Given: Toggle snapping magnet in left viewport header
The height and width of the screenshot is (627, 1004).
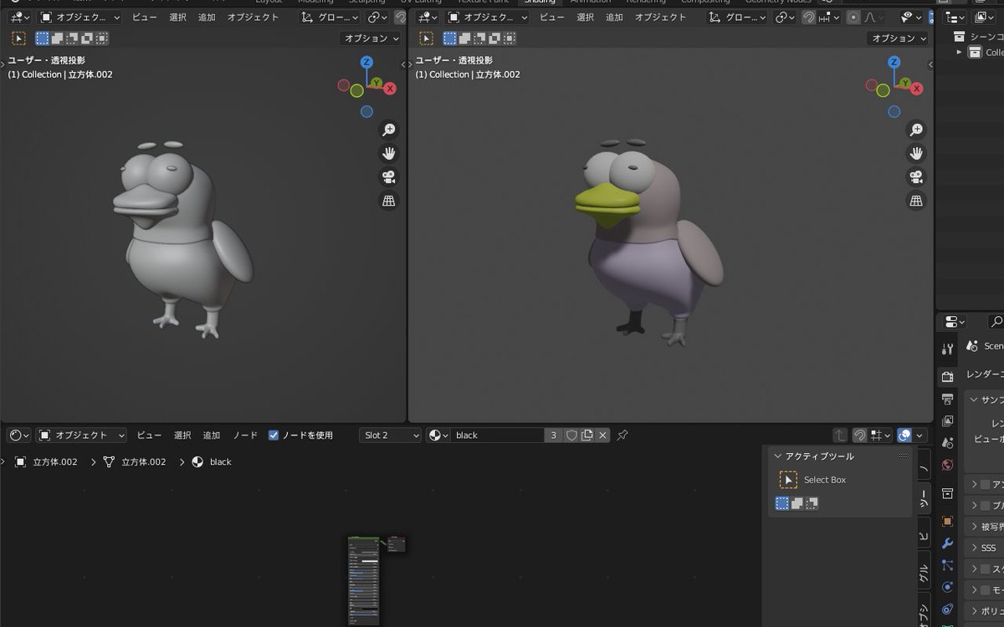Looking at the screenshot, I should pyautogui.click(x=400, y=17).
